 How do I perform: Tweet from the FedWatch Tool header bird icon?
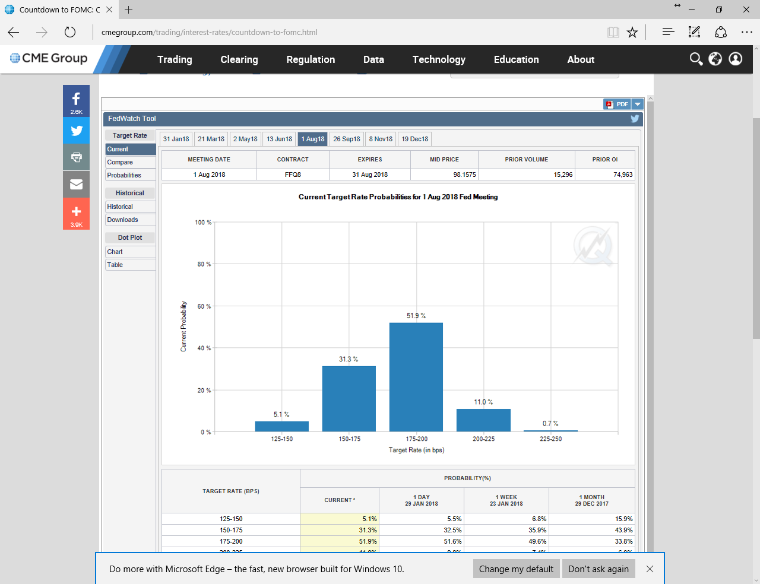(x=635, y=119)
